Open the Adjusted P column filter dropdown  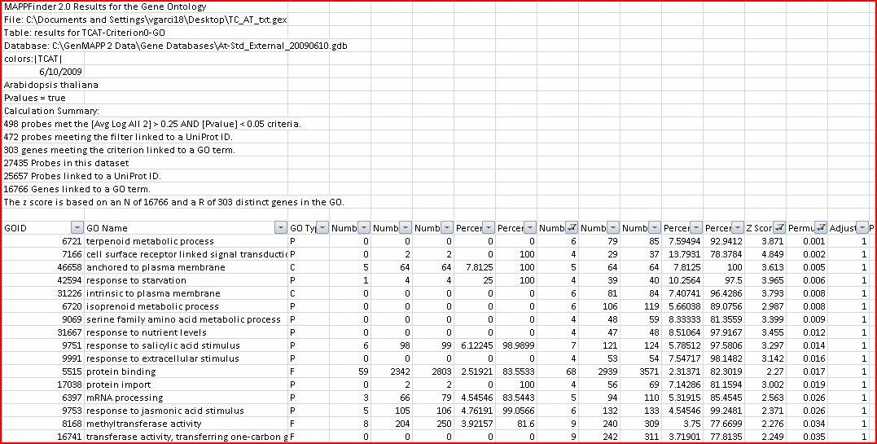[x=862, y=228]
